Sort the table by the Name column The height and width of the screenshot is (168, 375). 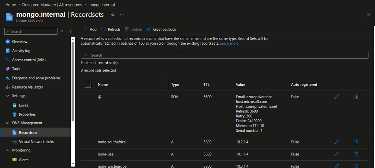tap(103, 85)
